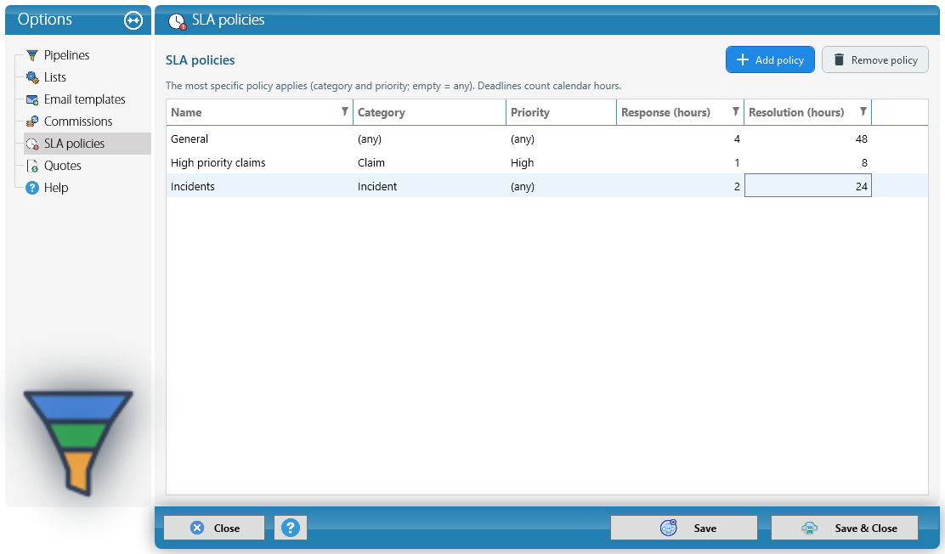Click the Quotes document icon
Viewport: 945px width, 554px height.
click(x=32, y=166)
